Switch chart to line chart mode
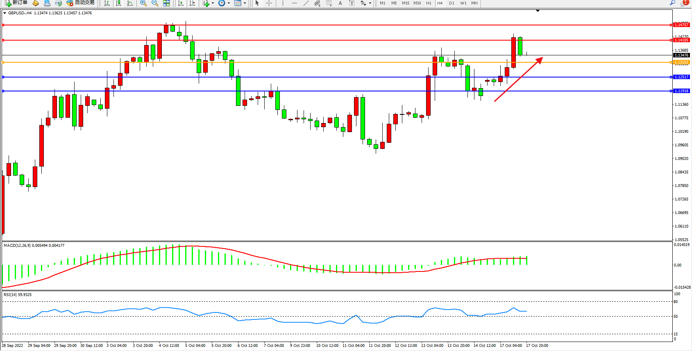Image resolution: width=692 pixels, height=351 pixels. (x=130, y=3)
